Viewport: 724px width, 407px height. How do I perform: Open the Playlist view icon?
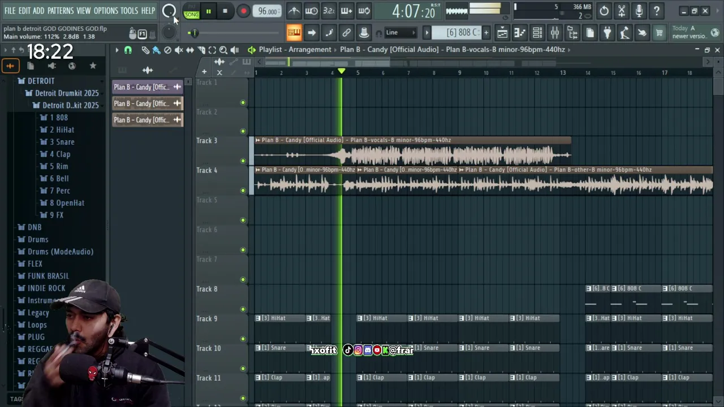point(502,33)
